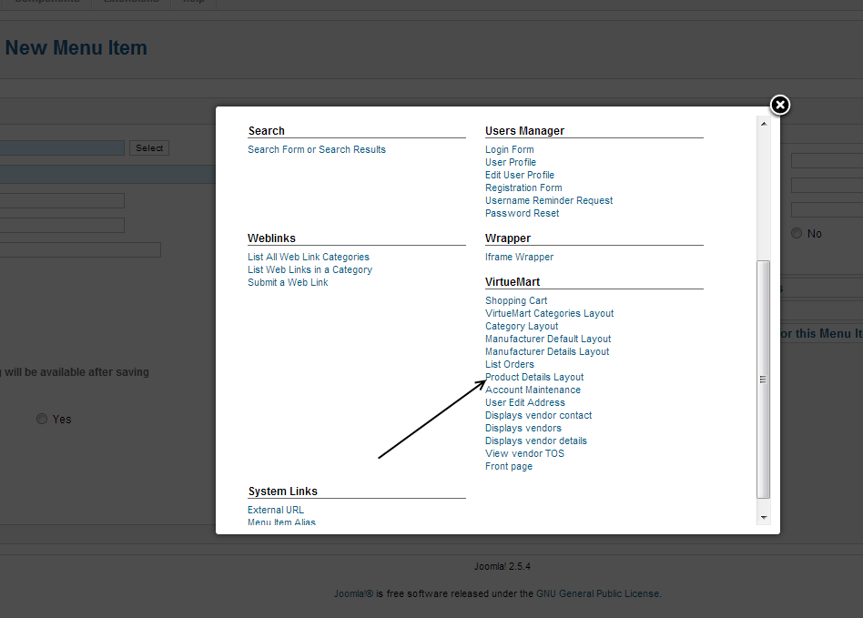
Task: Choose Manufacturer Default Layout
Action: [x=548, y=339]
